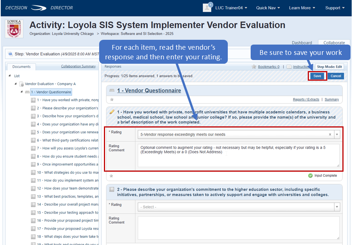Click the icon for tree item 3

tap(33, 116)
